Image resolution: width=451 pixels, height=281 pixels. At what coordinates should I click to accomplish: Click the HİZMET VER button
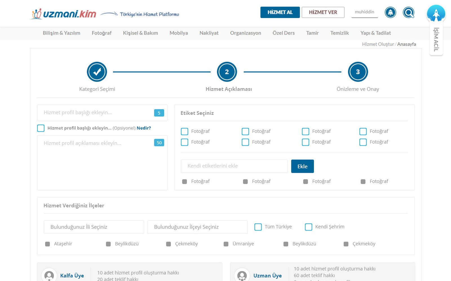point(323,12)
